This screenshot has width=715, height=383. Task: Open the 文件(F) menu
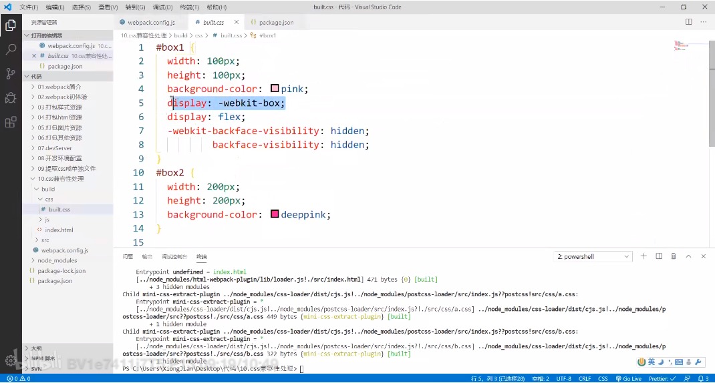click(29, 7)
